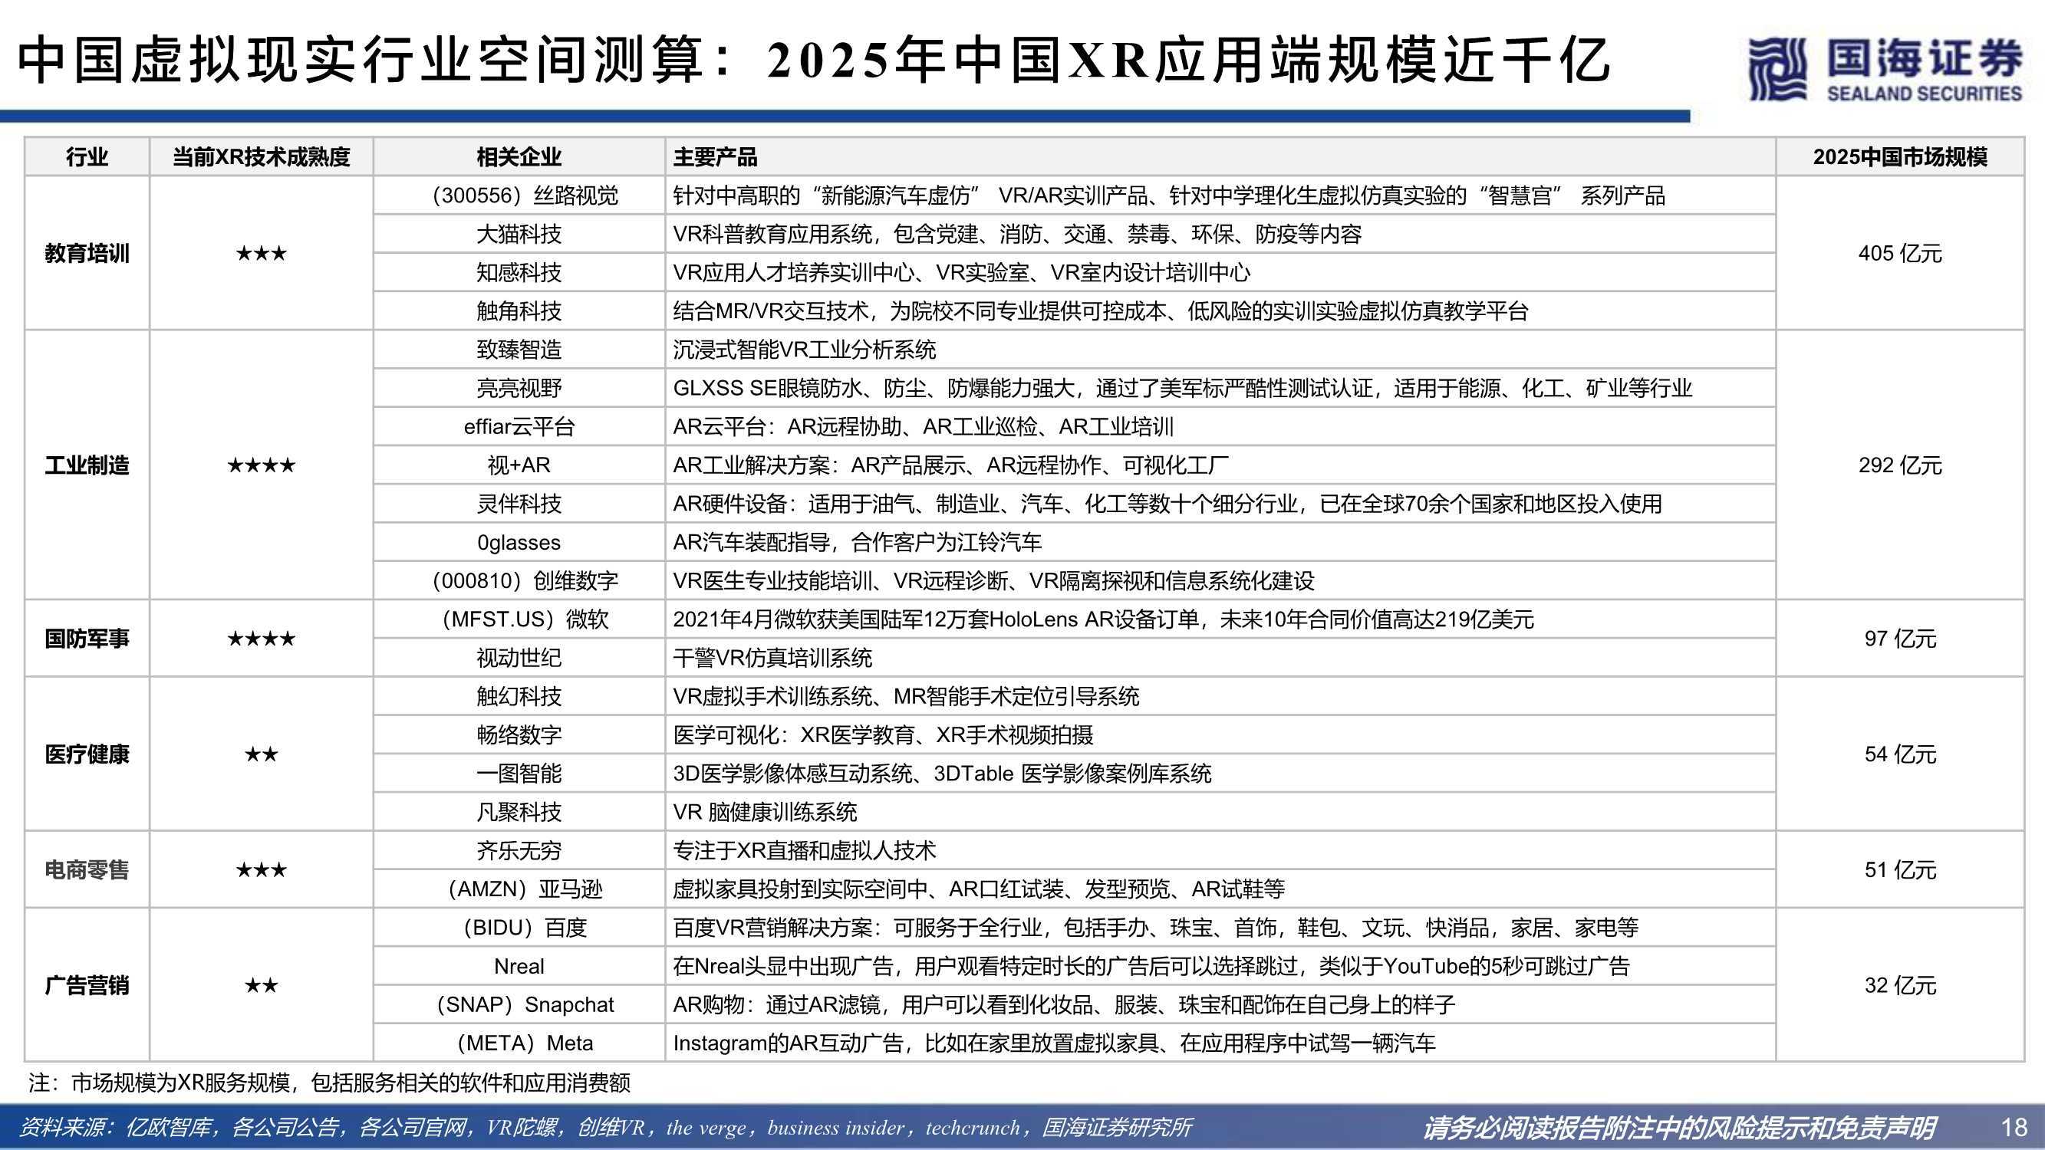The image size is (2045, 1150).
Task: Click the 风险提示和免责声明 footer notice
Action: click(x=1679, y=1128)
